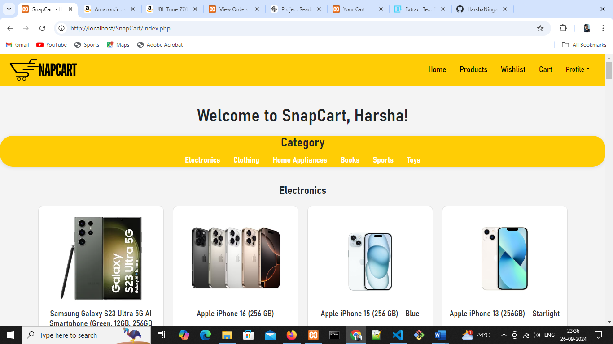
Task: Select the Sports category link
Action: pos(383,160)
